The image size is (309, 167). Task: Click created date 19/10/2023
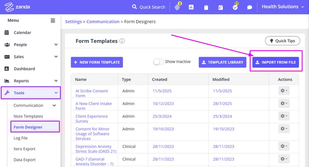point(163,129)
